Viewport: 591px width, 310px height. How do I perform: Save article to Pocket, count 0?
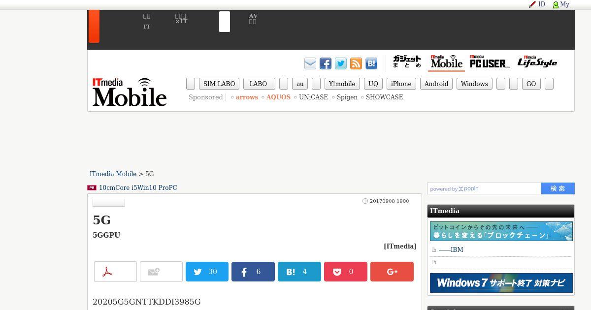[346, 272]
